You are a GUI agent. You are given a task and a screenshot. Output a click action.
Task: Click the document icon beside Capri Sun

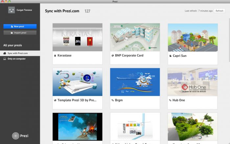pos(170,56)
